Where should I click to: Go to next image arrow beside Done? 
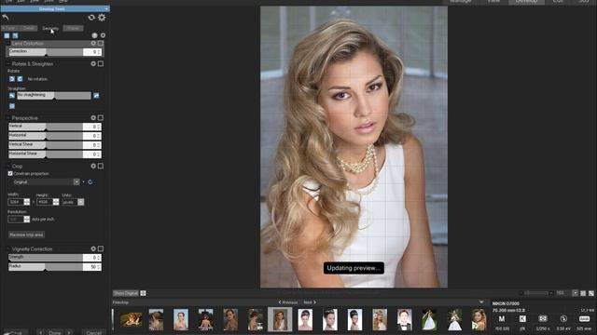pos(69,332)
